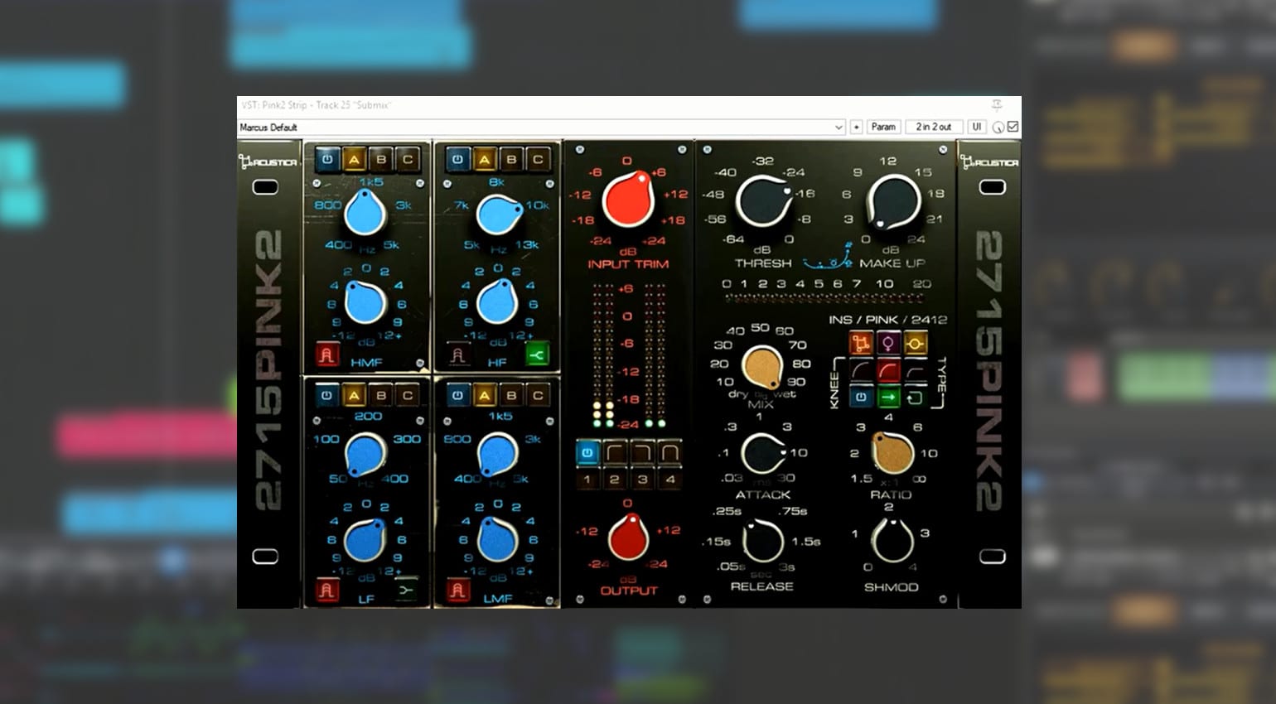
Task: Select preamp slot B on HMF band
Action: [381, 159]
